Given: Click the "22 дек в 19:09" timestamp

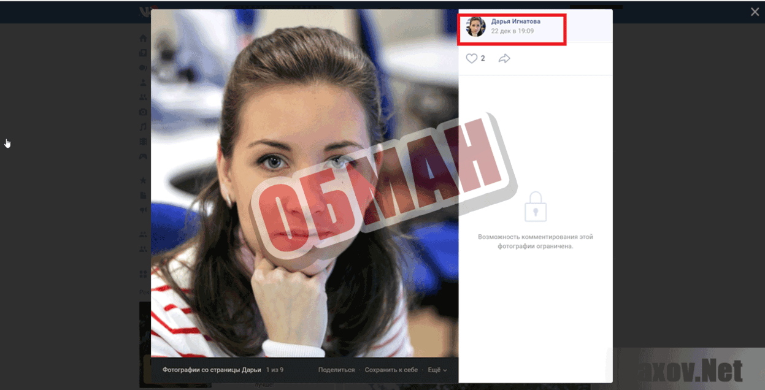Looking at the screenshot, I should (512, 31).
